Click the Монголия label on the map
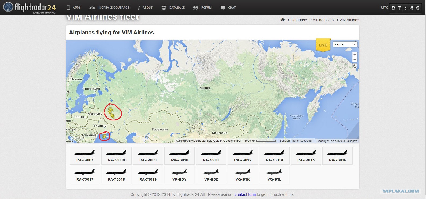 click(x=220, y=133)
